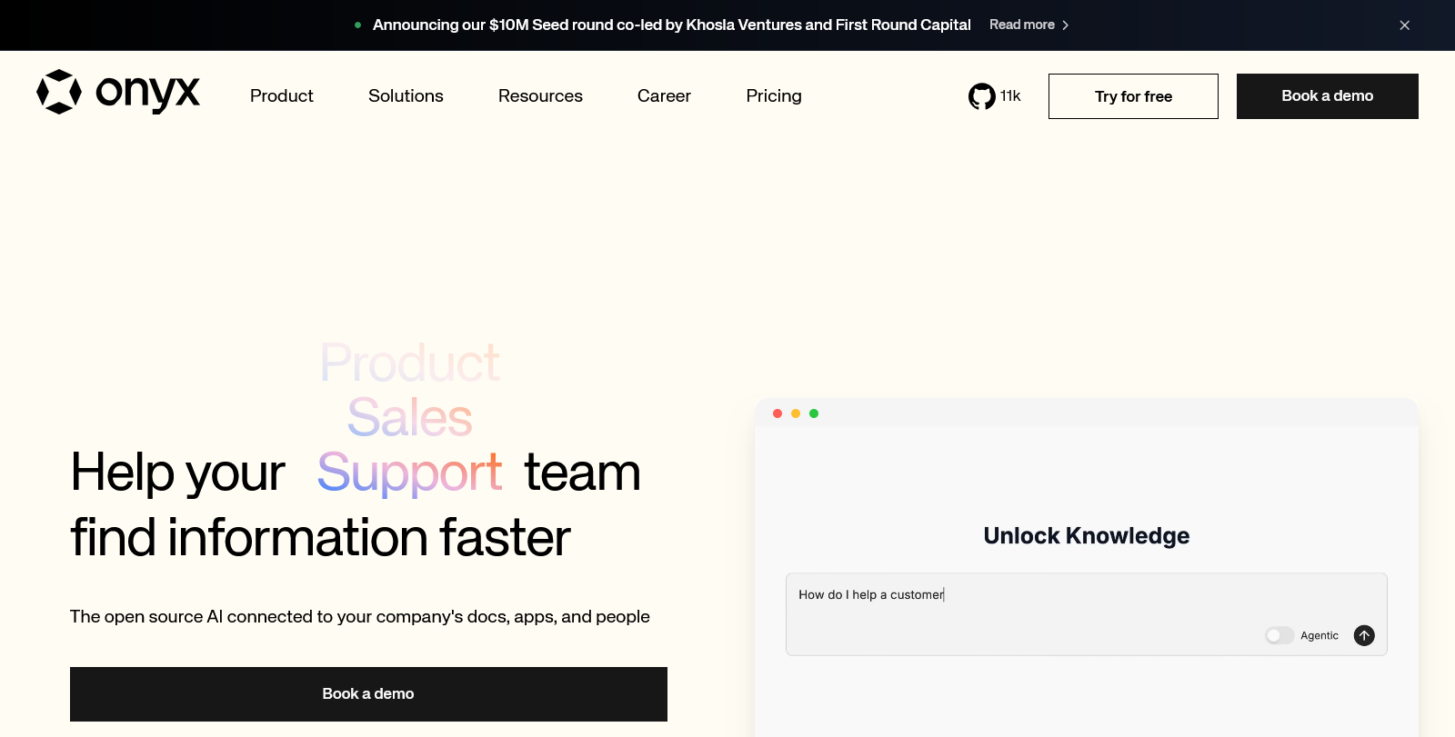Click the gradient 'Support' word in headline
This screenshot has width=1455, height=737.
[x=409, y=473]
